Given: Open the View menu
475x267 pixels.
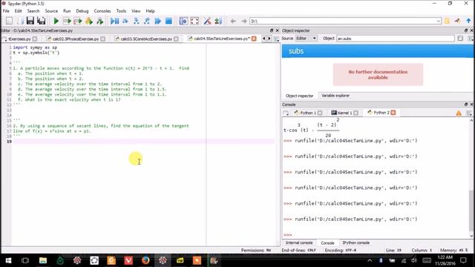Looking at the screenshot, I should pos(136,11).
